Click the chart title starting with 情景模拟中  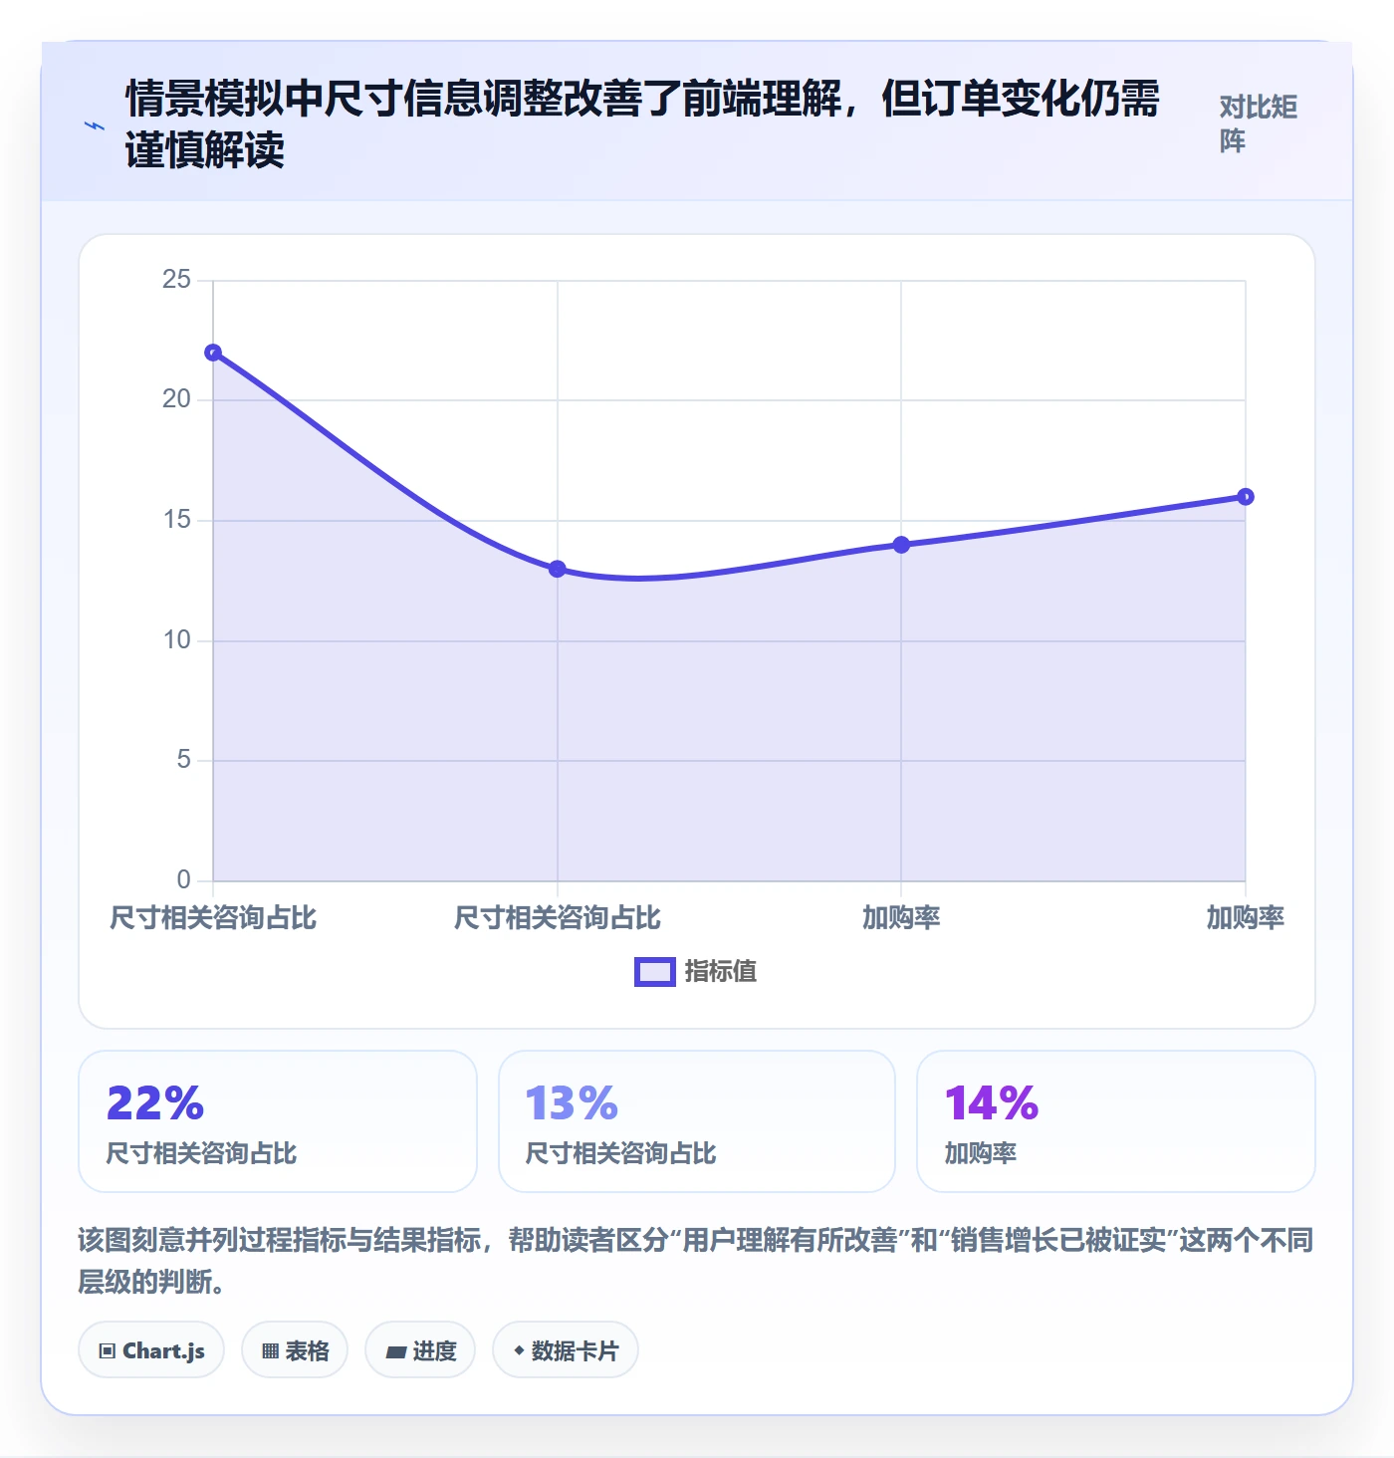(x=643, y=124)
